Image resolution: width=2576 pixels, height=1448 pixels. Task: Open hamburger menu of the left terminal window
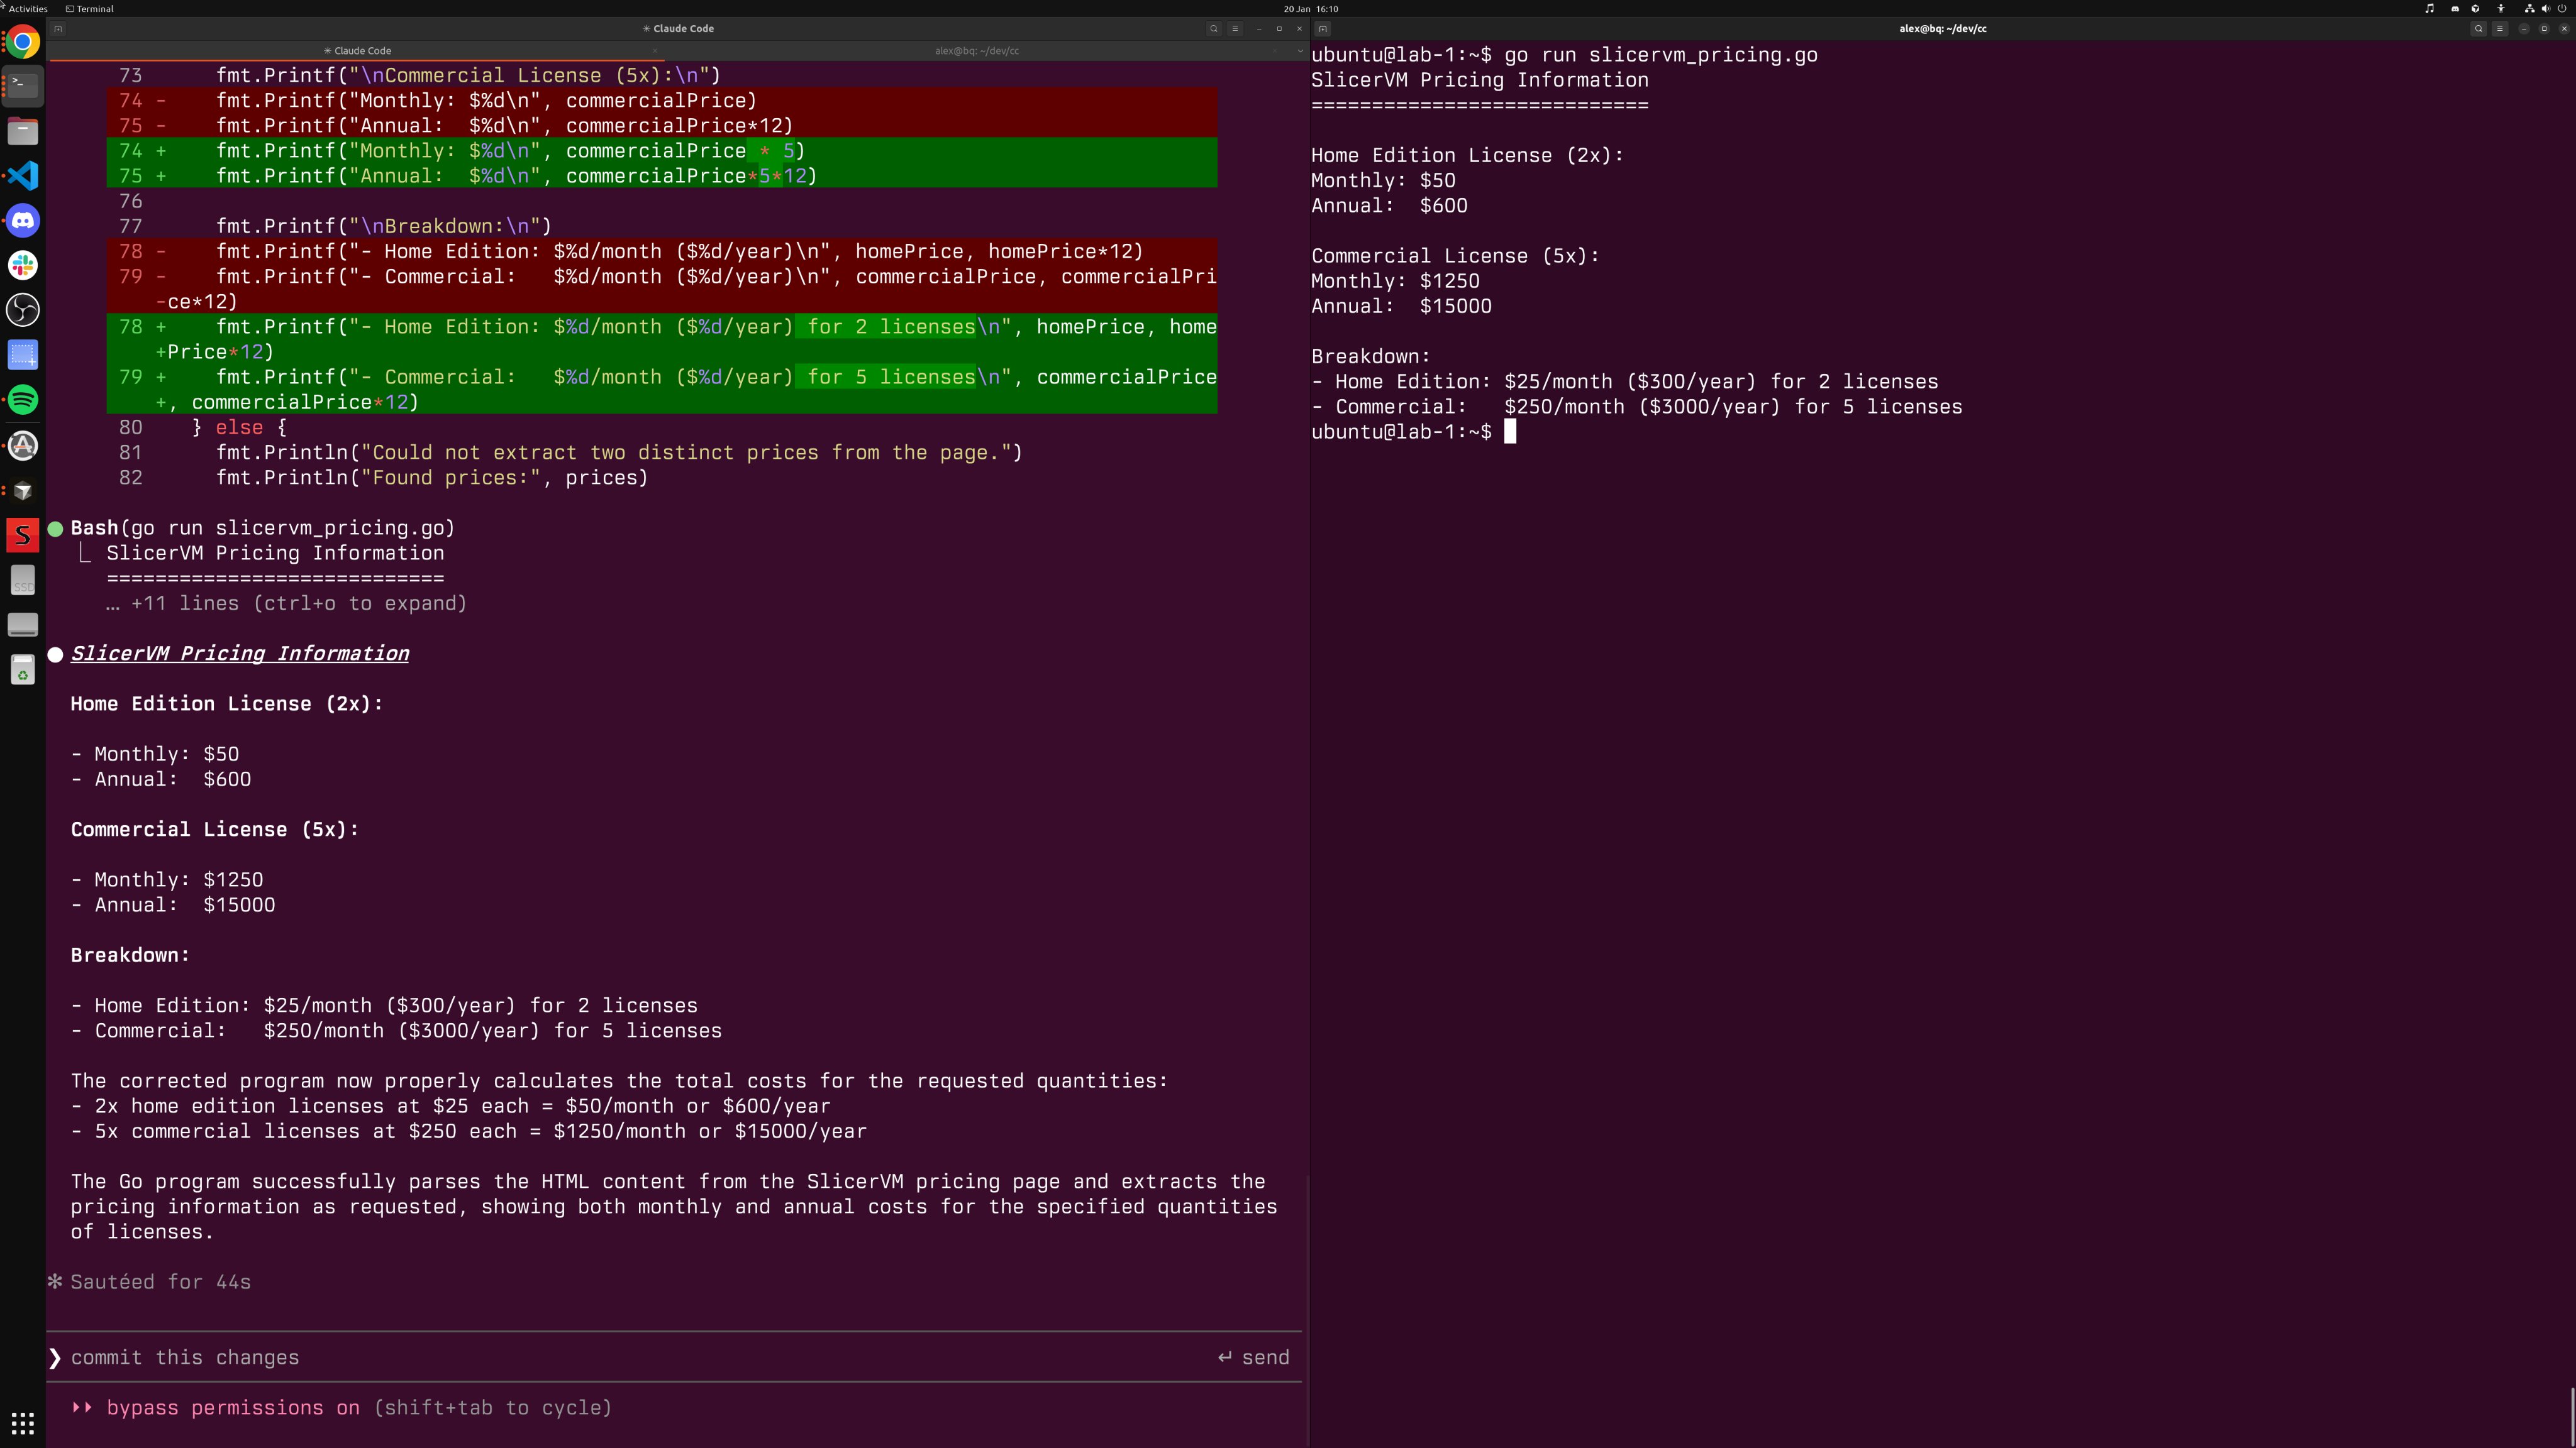[1235, 28]
